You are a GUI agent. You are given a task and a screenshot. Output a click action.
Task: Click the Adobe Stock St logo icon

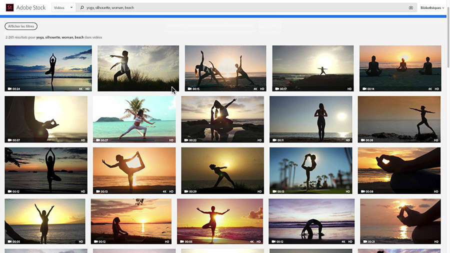pyautogui.click(x=9, y=7)
